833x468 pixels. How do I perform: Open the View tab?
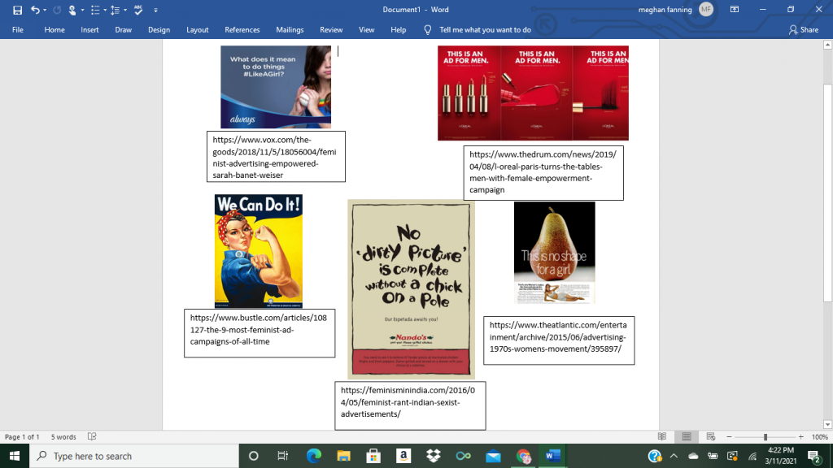pos(366,30)
